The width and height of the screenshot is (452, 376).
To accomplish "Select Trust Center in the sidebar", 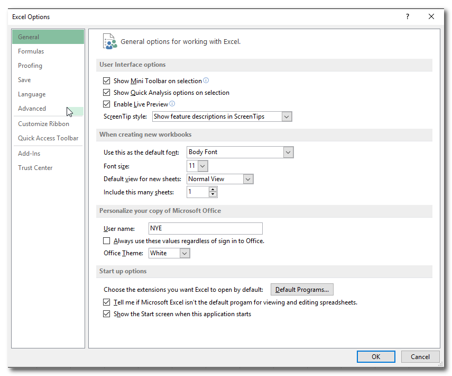I will coord(35,168).
